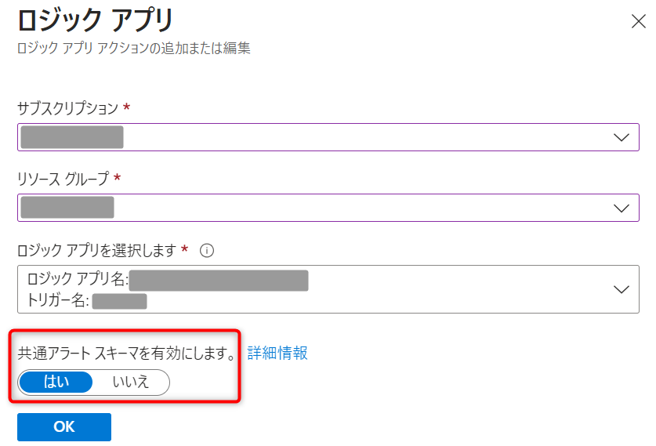The height and width of the screenshot is (446, 656).
Task: Click the ロジック アプリ名 redacted value
Action: coord(219,281)
